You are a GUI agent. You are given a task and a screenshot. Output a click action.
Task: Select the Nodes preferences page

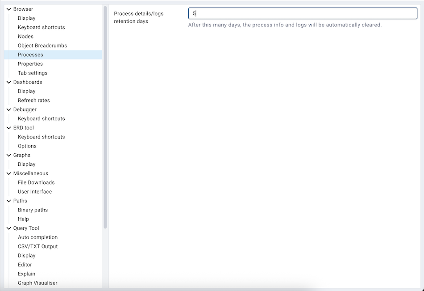click(25, 36)
